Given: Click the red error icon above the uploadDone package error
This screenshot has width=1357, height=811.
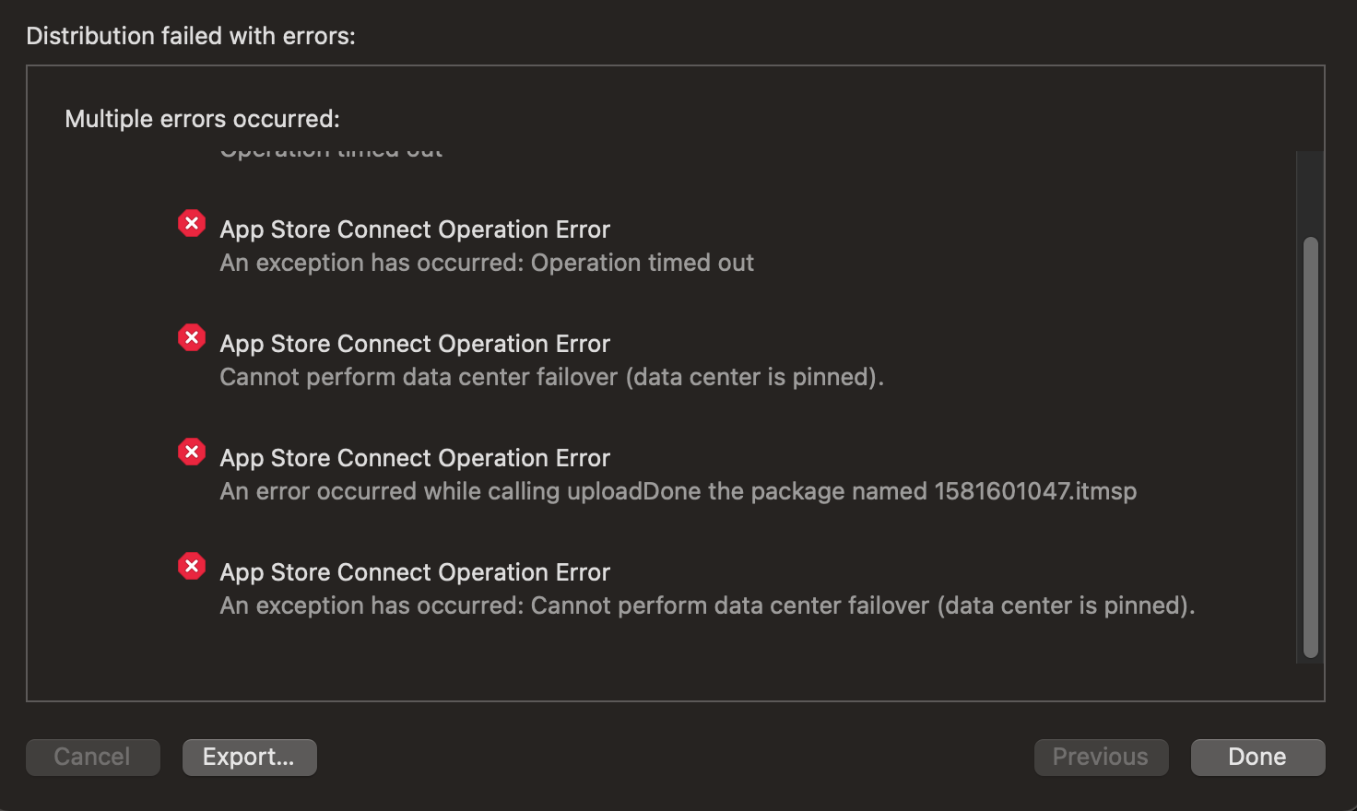Looking at the screenshot, I should click(x=192, y=453).
